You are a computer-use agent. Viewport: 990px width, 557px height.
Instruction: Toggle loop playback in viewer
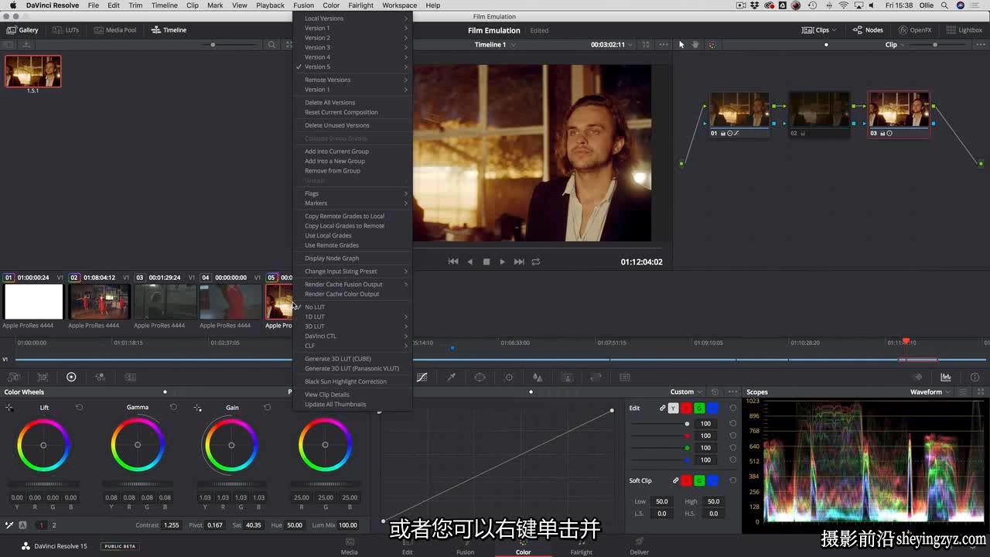pyautogui.click(x=535, y=261)
